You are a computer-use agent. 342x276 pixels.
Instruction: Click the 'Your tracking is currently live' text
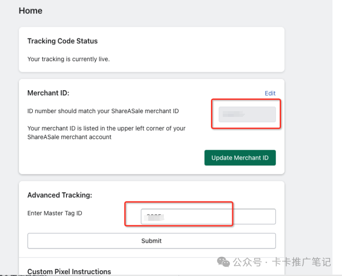point(68,59)
